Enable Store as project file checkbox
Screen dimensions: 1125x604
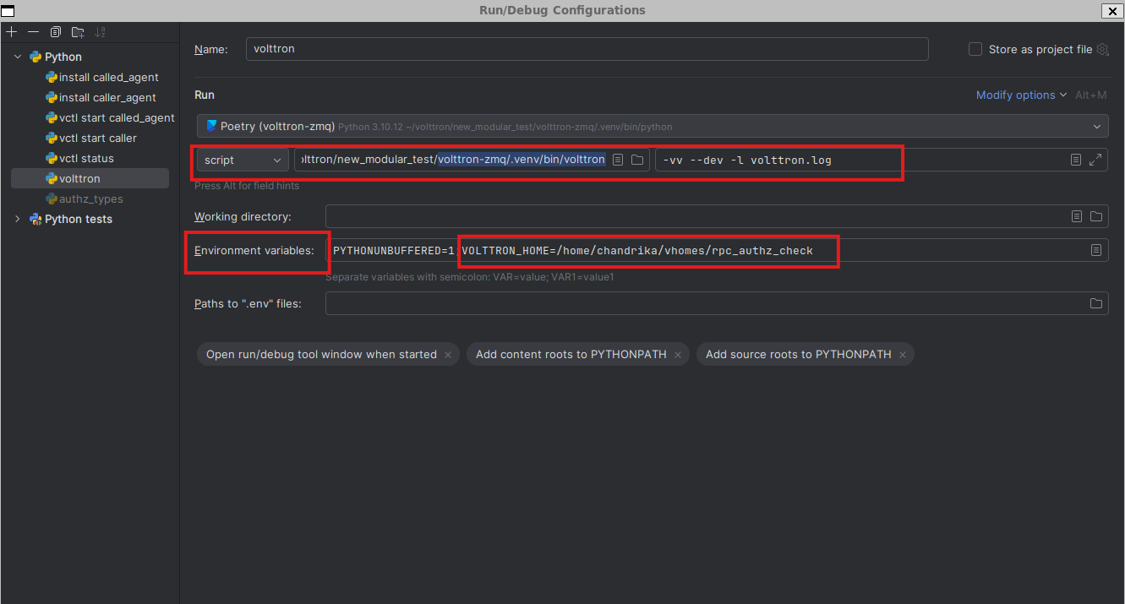click(975, 50)
